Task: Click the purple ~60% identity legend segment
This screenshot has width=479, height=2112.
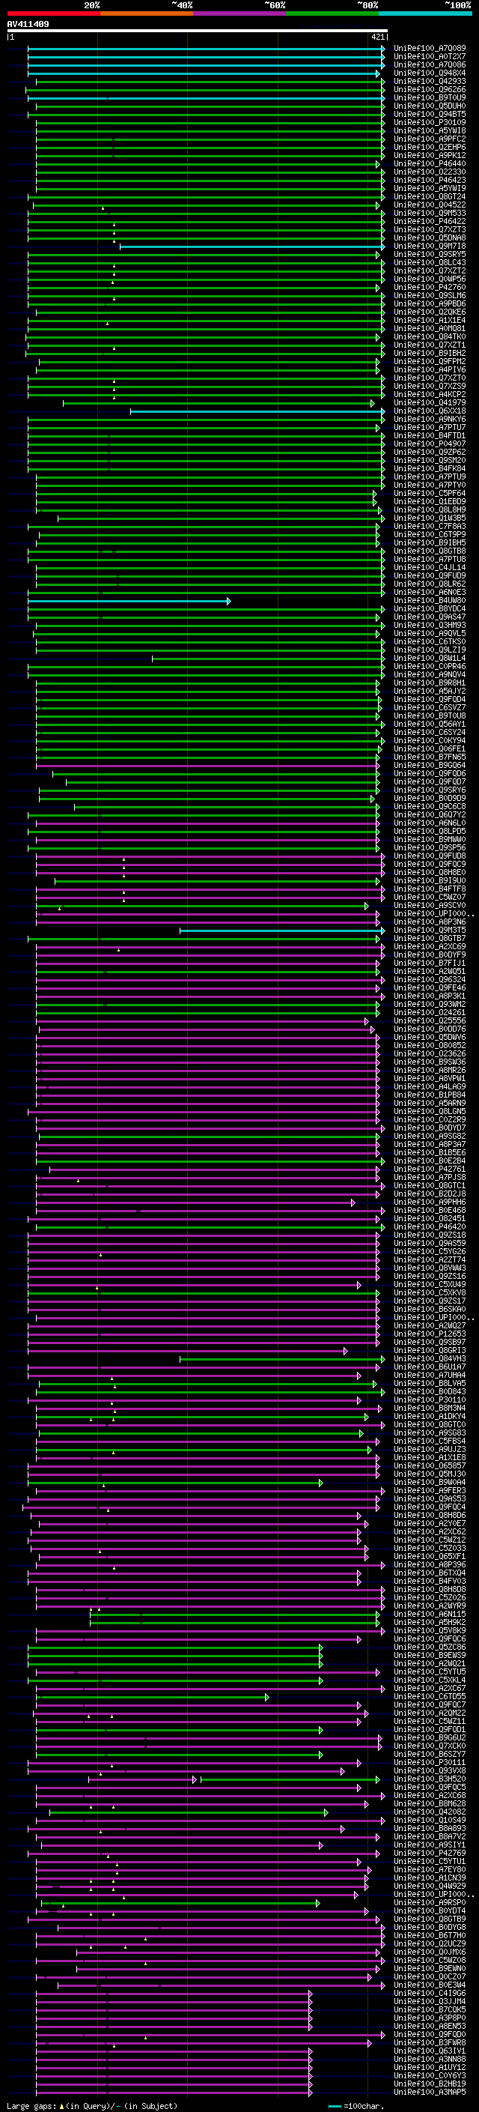Action: [x=240, y=13]
